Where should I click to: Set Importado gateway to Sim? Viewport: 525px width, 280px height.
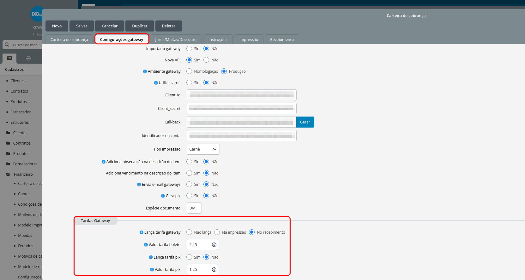tap(189, 49)
